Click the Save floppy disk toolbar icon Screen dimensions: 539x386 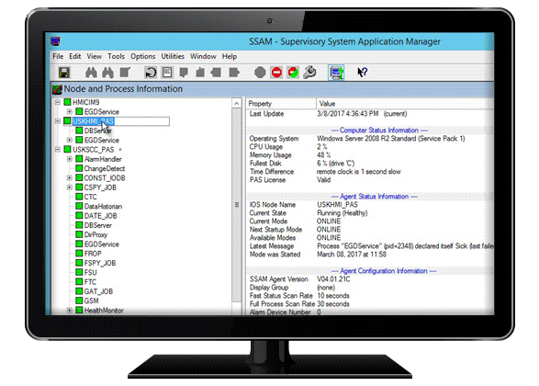pos(64,73)
